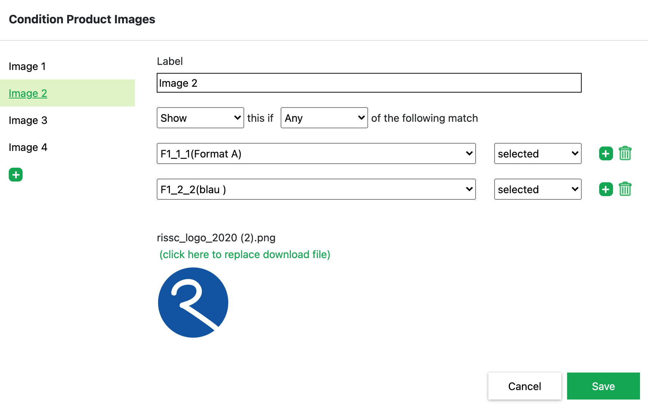Focus the Label text field
The width and height of the screenshot is (648, 409).
tap(369, 83)
